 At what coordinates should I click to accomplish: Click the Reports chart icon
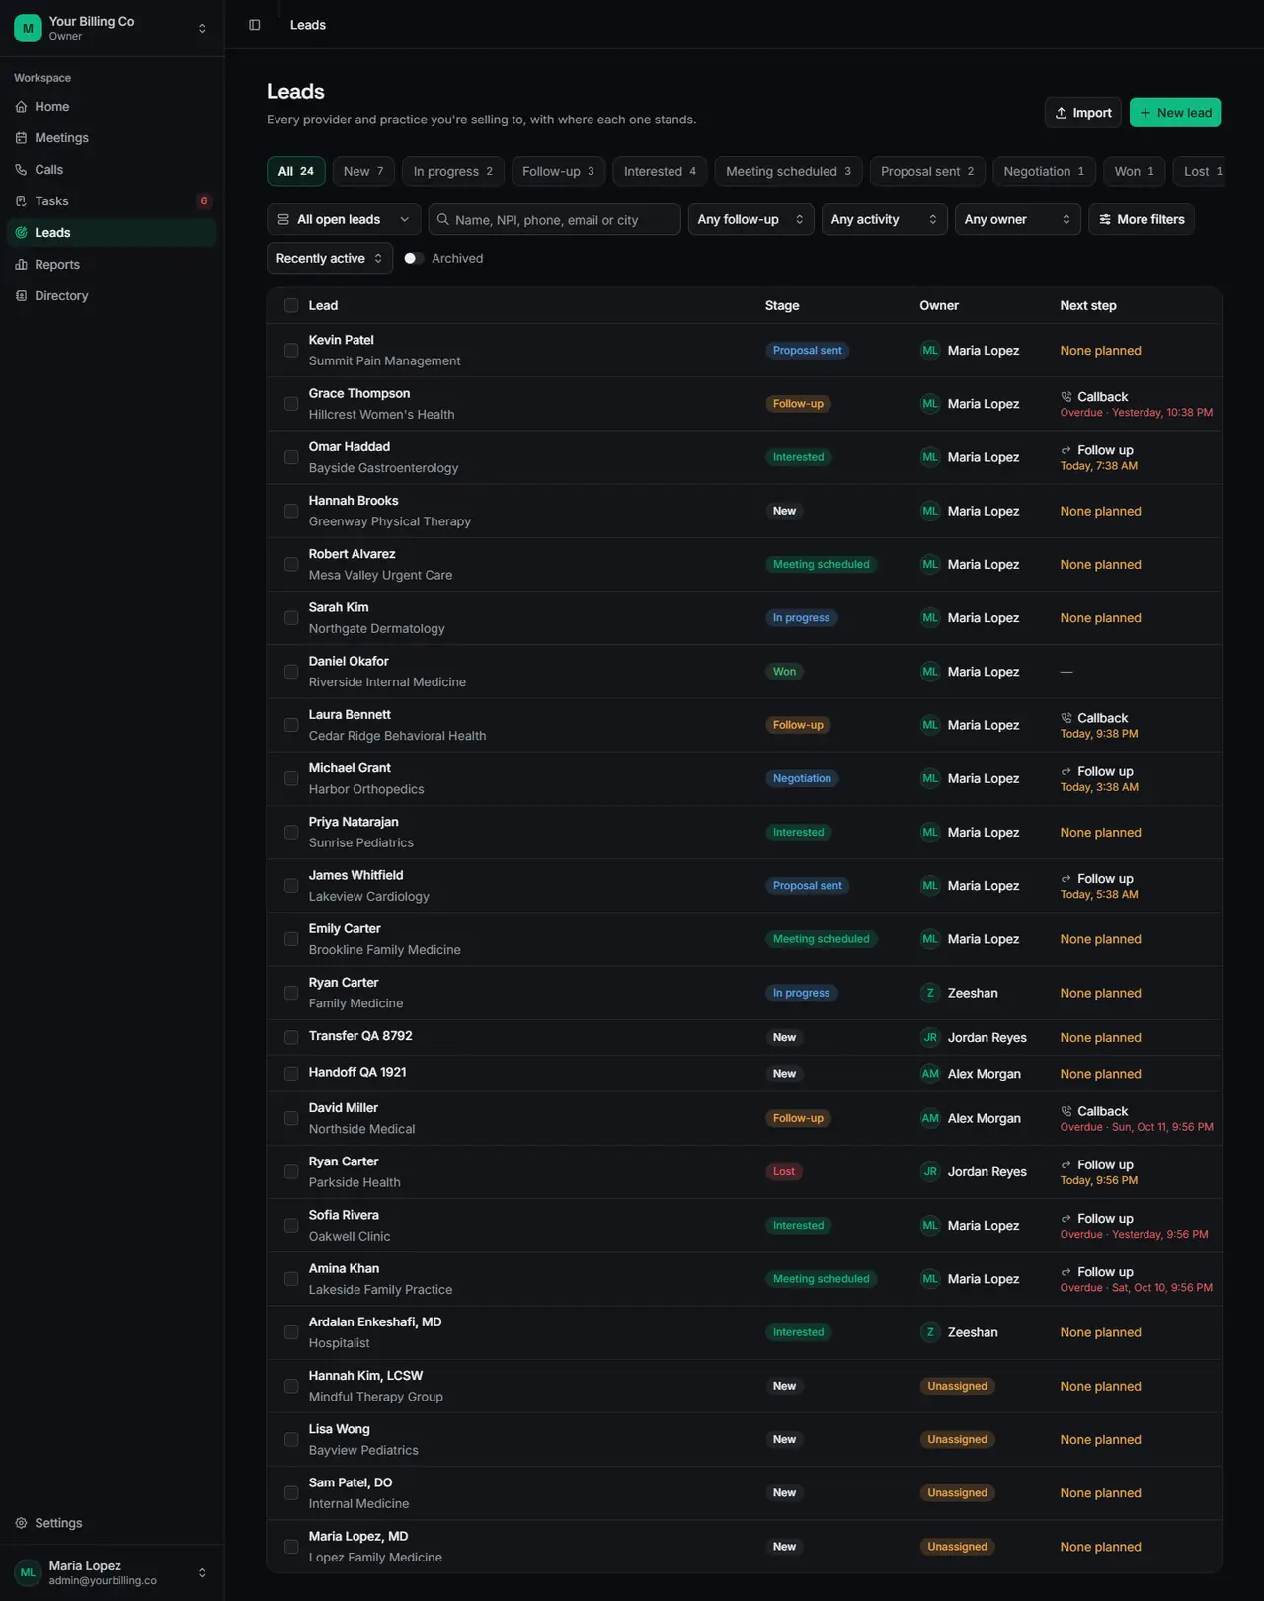coord(21,265)
